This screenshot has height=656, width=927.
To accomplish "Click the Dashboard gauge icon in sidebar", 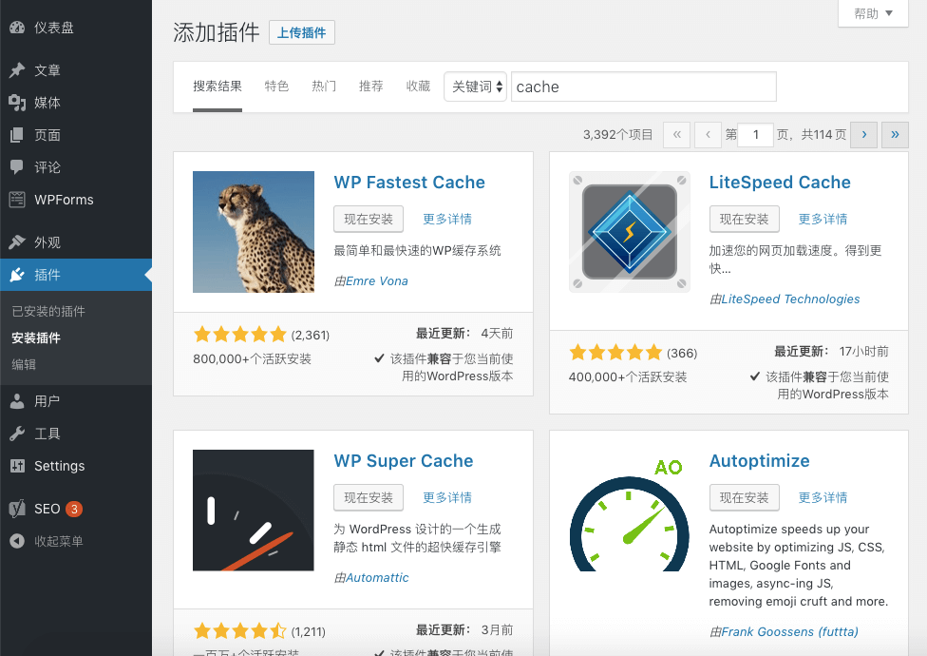I will (x=17, y=28).
